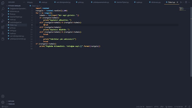Open print.py in file explorer
The width and height of the screenshot is (192, 108).
point(13,28)
